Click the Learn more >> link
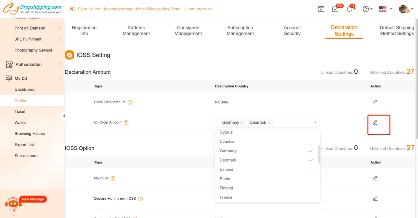The image size is (418, 218). 198,9
